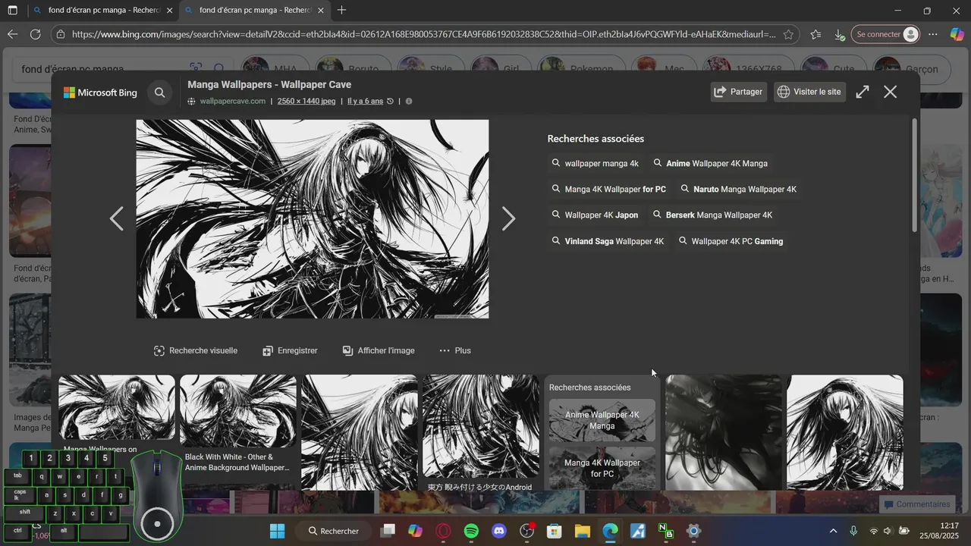Click 'Manga 4K Wallpaper for PC' related card
This screenshot has width=971, height=546.
pyautogui.click(x=602, y=468)
